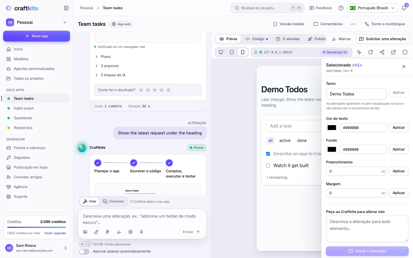Click the microphone voice input icon

point(141,232)
